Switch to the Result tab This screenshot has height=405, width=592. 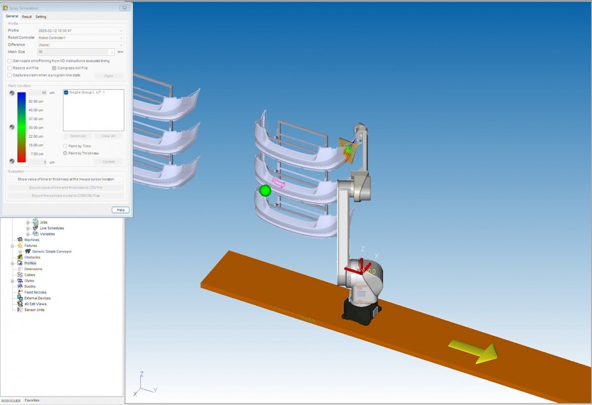click(x=27, y=17)
